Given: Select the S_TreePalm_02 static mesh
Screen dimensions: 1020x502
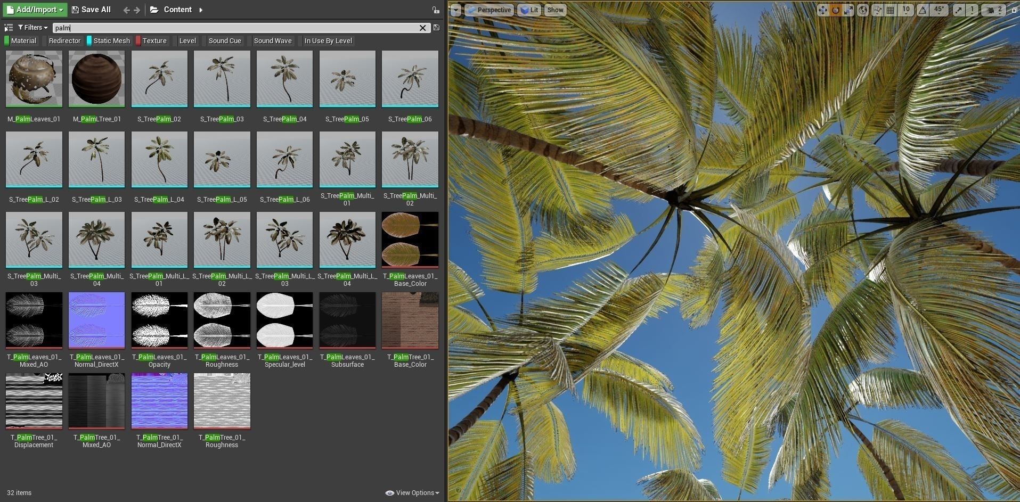Looking at the screenshot, I should 159,79.
